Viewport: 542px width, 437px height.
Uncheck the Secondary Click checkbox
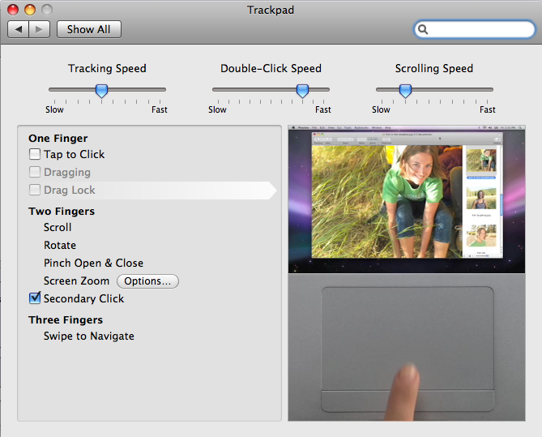click(x=35, y=298)
